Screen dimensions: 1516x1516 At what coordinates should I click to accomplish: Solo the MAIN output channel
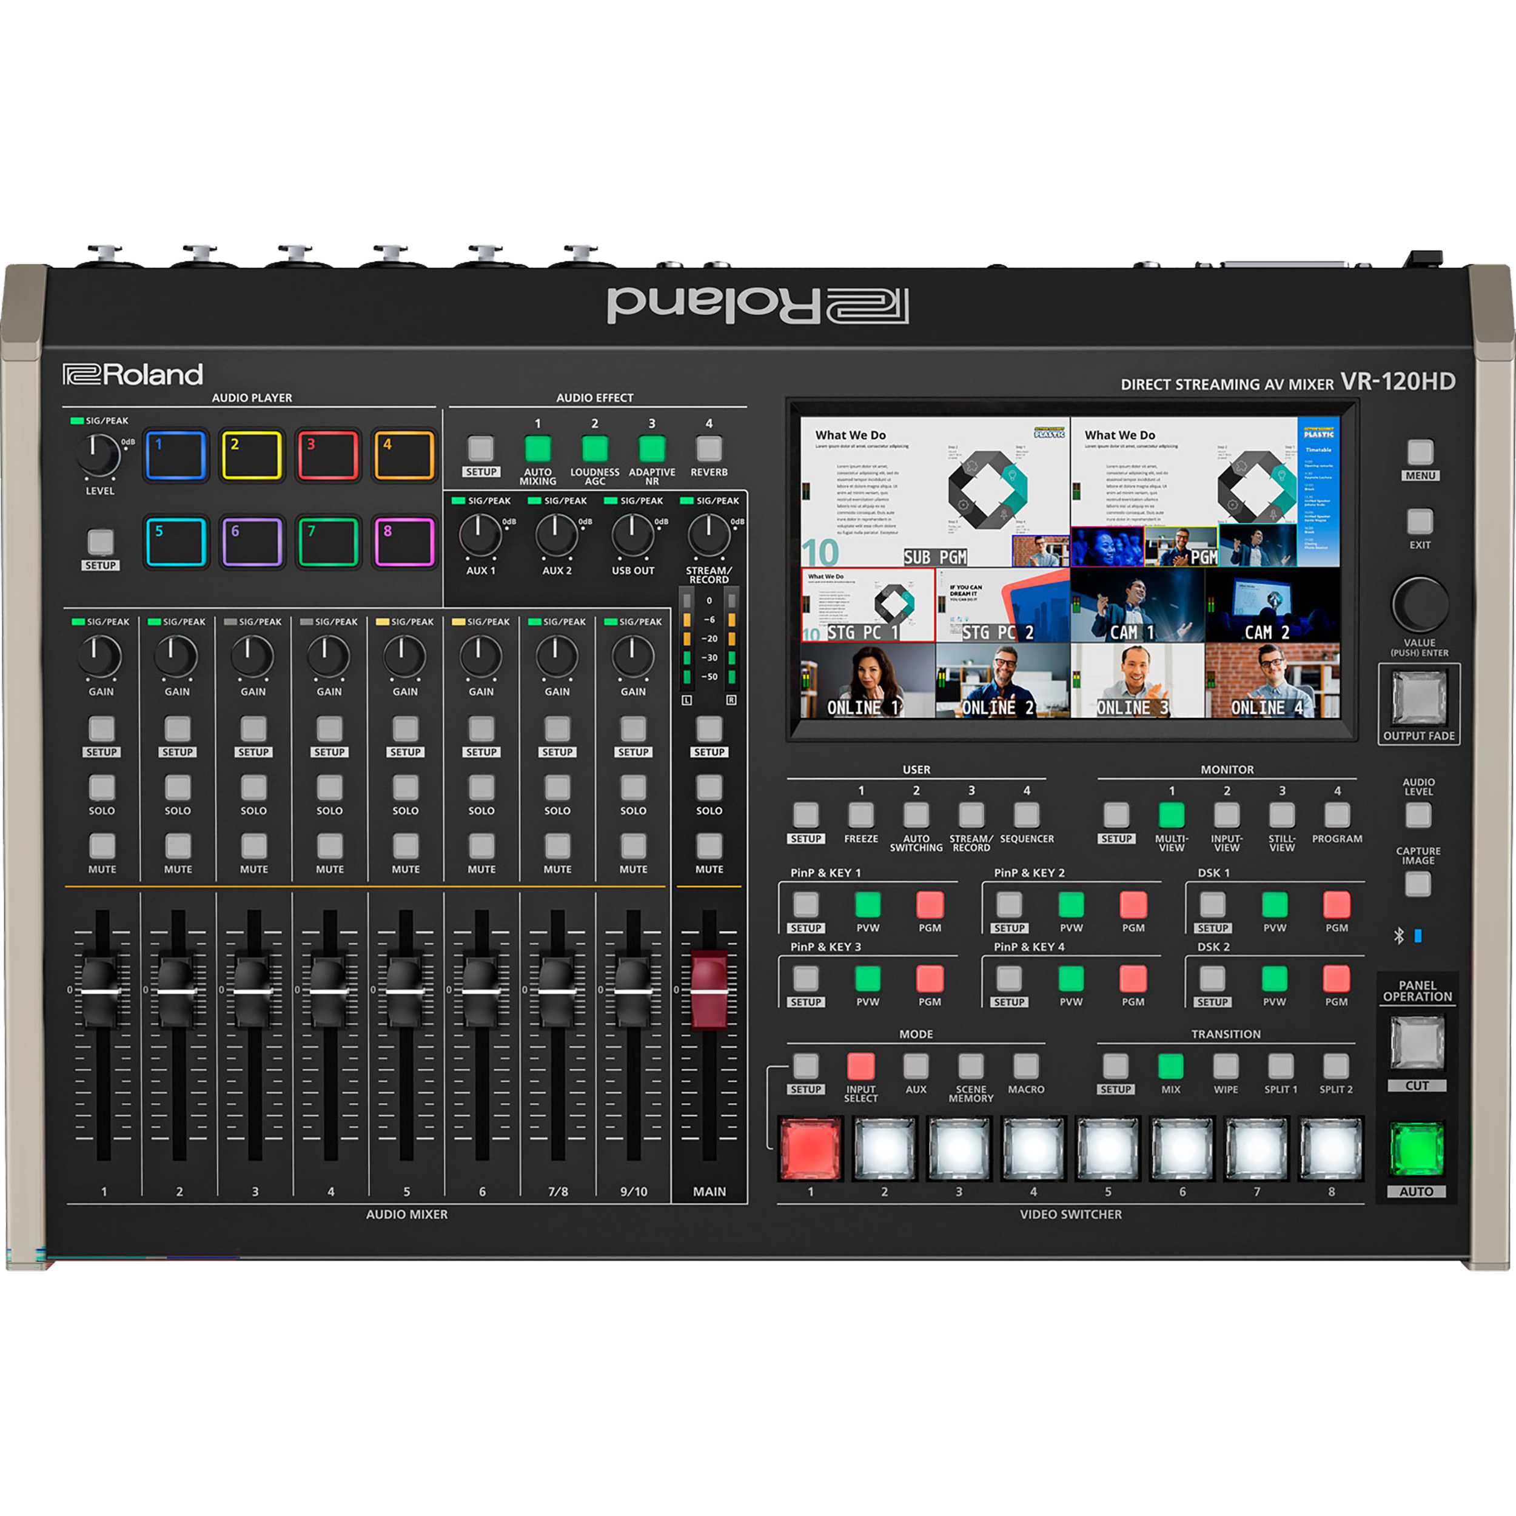click(709, 788)
